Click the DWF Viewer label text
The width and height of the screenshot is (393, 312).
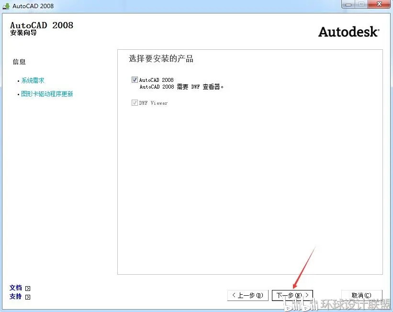click(153, 103)
